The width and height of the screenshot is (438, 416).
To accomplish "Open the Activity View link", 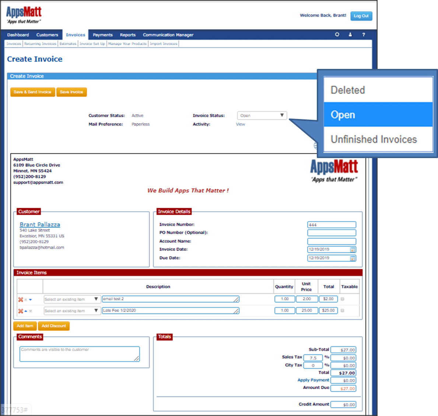I will pyautogui.click(x=240, y=124).
